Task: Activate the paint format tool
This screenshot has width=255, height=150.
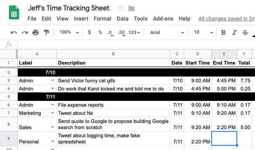Action: (46, 32)
